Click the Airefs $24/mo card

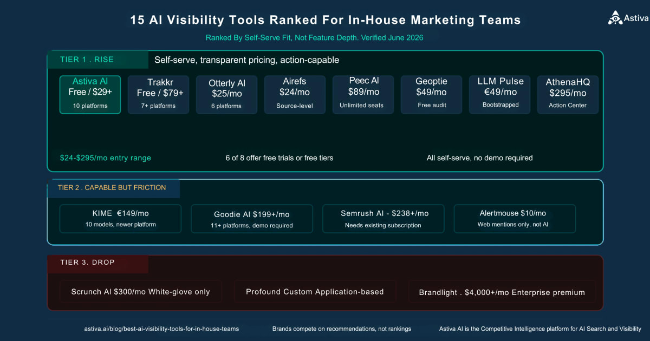(x=295, y=95)
